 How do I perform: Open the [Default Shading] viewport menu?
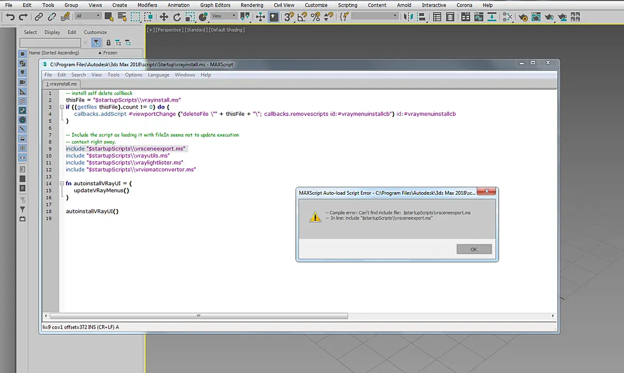point(227,30)
